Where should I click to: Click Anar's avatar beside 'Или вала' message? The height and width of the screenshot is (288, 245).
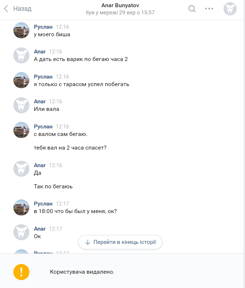pyautogui.click(x=21, y=105)
